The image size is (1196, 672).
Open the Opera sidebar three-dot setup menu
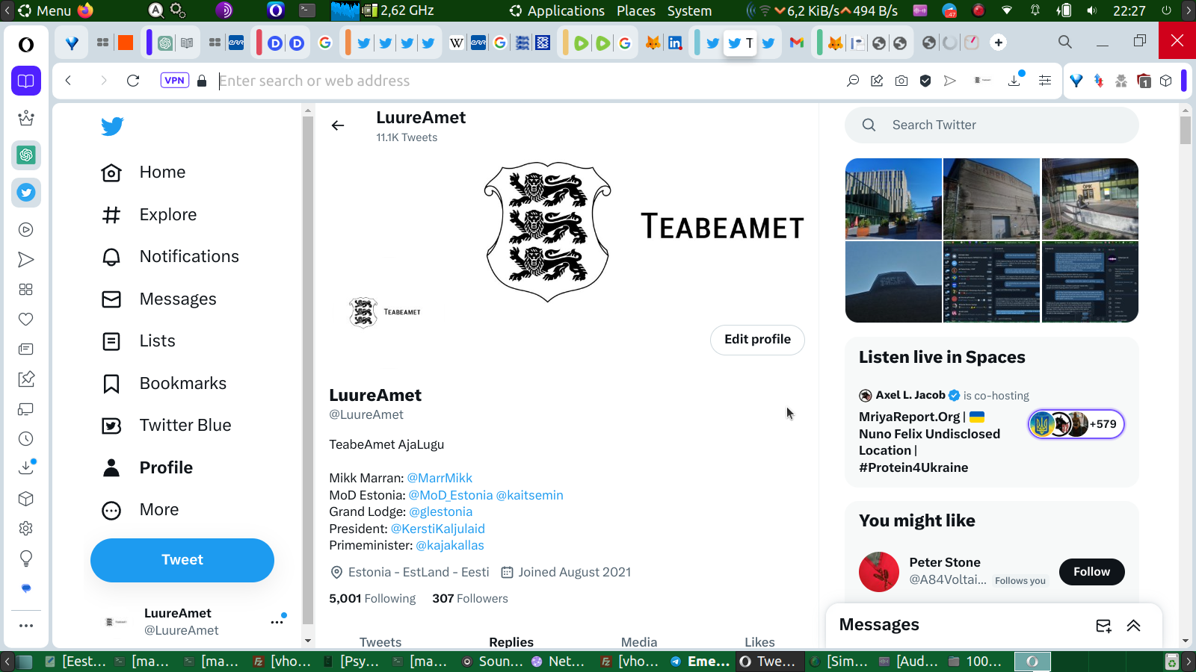click(26, 626)
